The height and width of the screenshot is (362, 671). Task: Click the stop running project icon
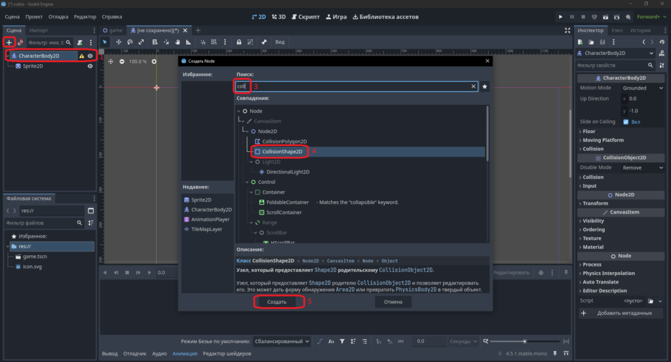pos(583,16)
